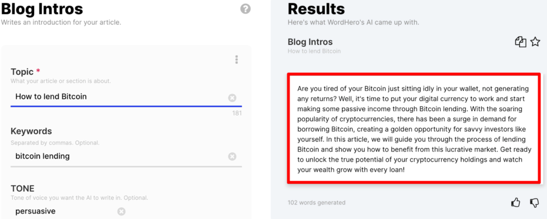Click the 'Blog Intros' title in Results
547x219 pixels.
[x=310, y=42]
